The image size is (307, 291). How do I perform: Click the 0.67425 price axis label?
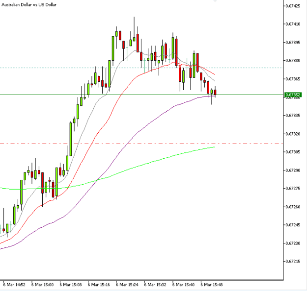click(293, 6)
